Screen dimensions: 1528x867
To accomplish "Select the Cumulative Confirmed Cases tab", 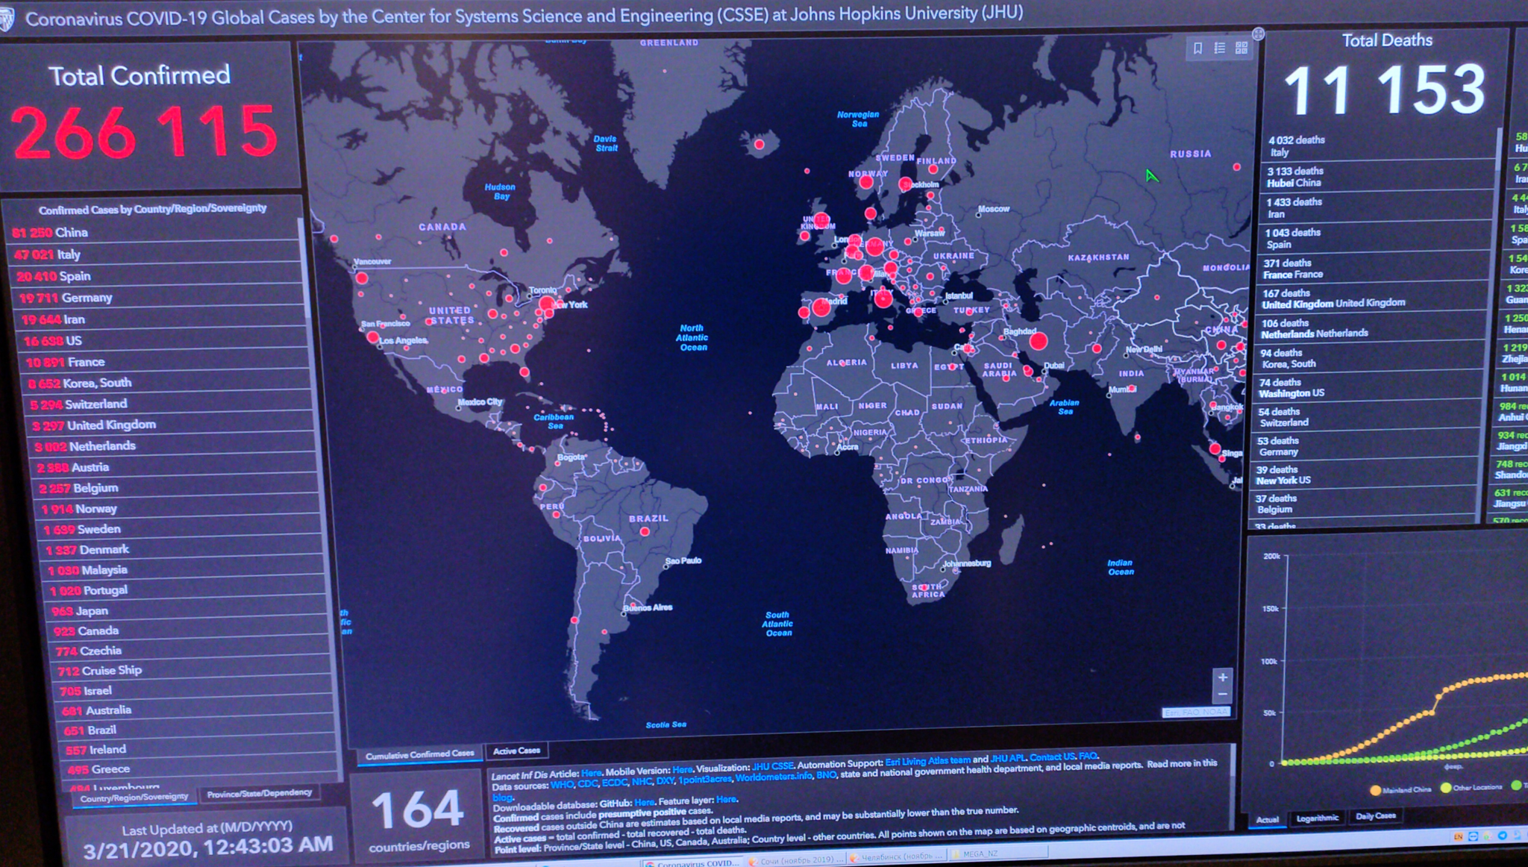I will 419,755.
